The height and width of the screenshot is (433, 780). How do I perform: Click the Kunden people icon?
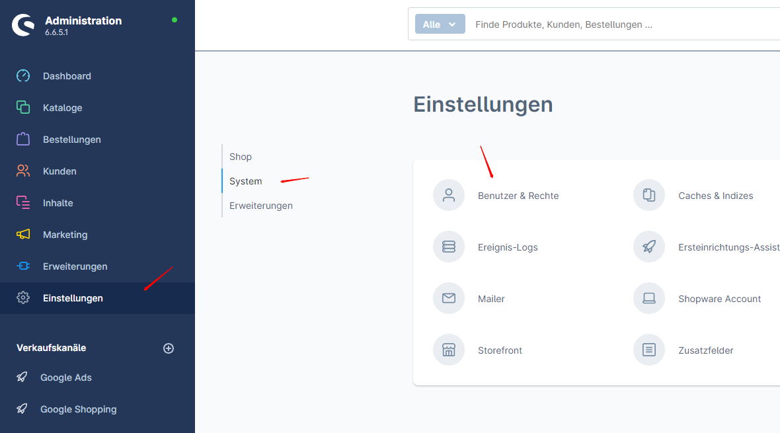click(x=23, y=171)
